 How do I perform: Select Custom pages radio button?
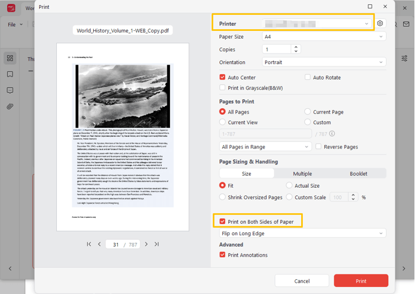307,122
